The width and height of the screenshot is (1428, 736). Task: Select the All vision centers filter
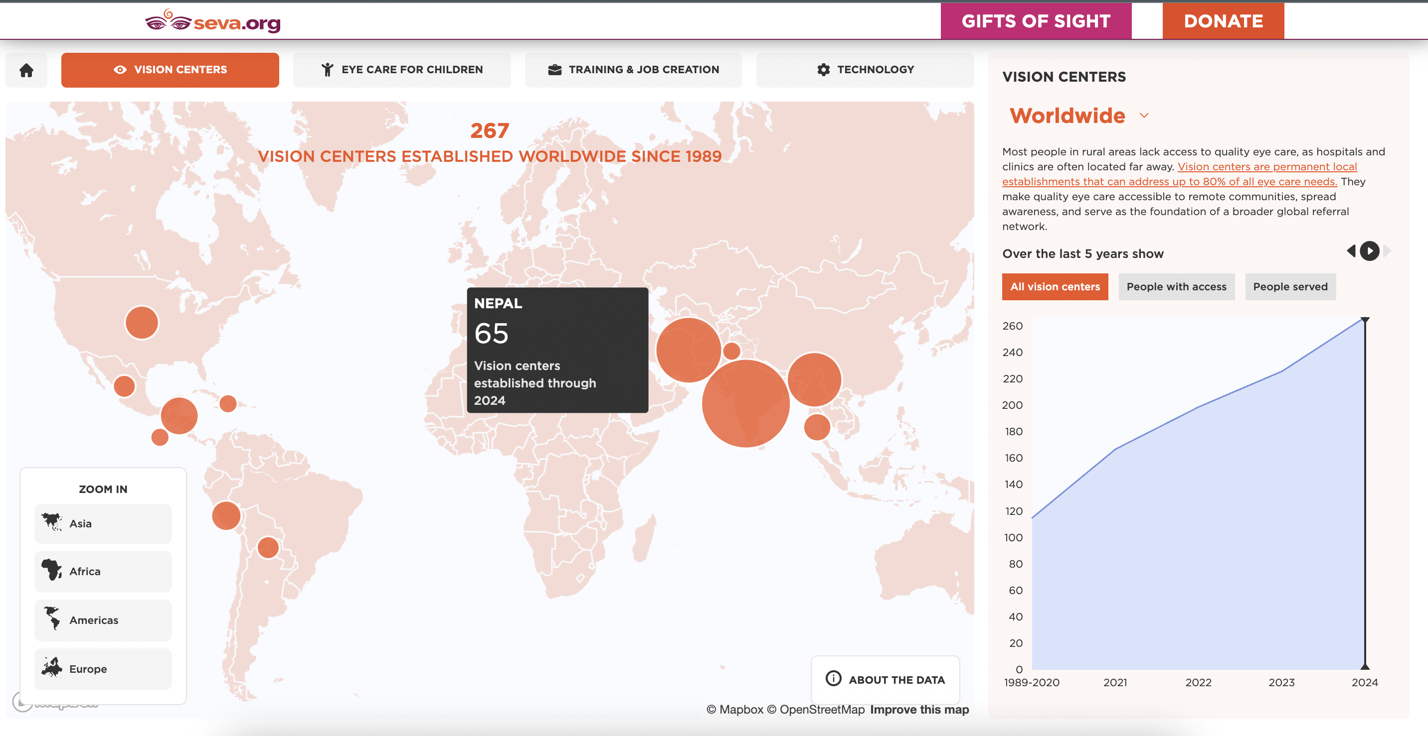[x=1055, y=287]
